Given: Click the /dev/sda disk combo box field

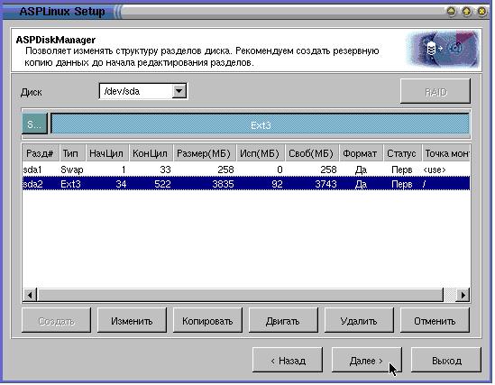Looking at the screenshot, I should pyautogui.click(x=143, y=91).
